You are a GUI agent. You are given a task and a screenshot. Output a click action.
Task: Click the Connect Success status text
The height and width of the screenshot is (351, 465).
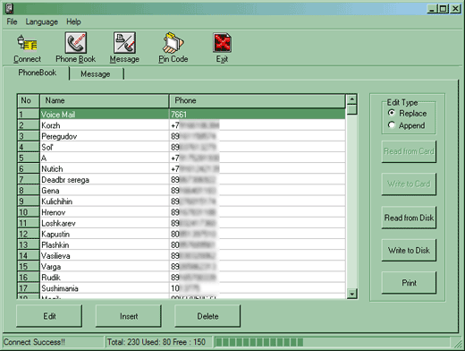tap(34, 342)
